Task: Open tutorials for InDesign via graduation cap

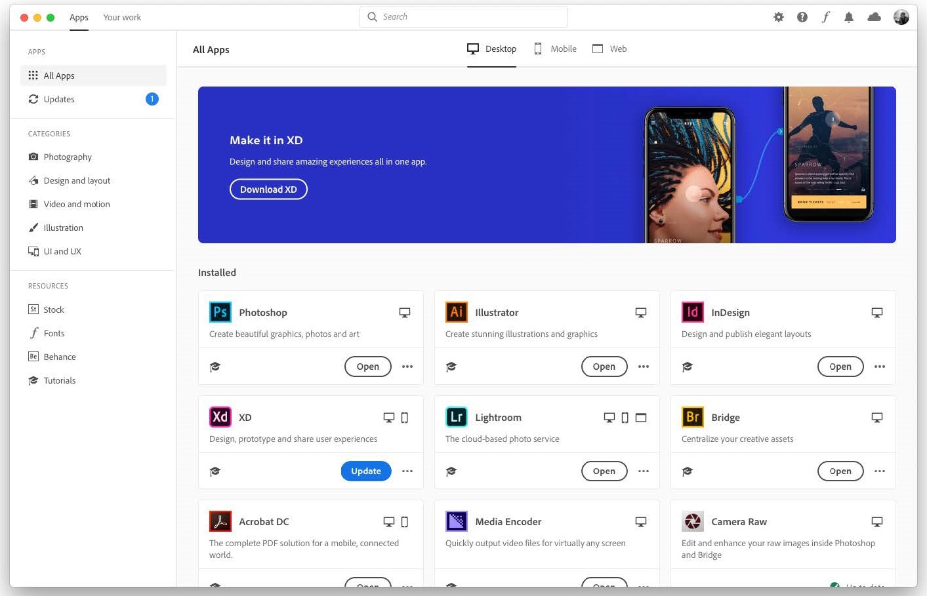Action: coord(688,367)
